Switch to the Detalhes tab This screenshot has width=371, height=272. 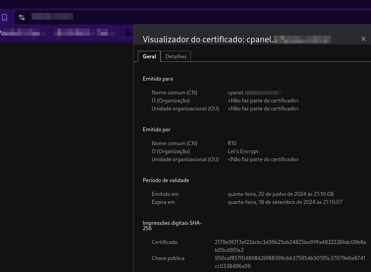[176, 57]
